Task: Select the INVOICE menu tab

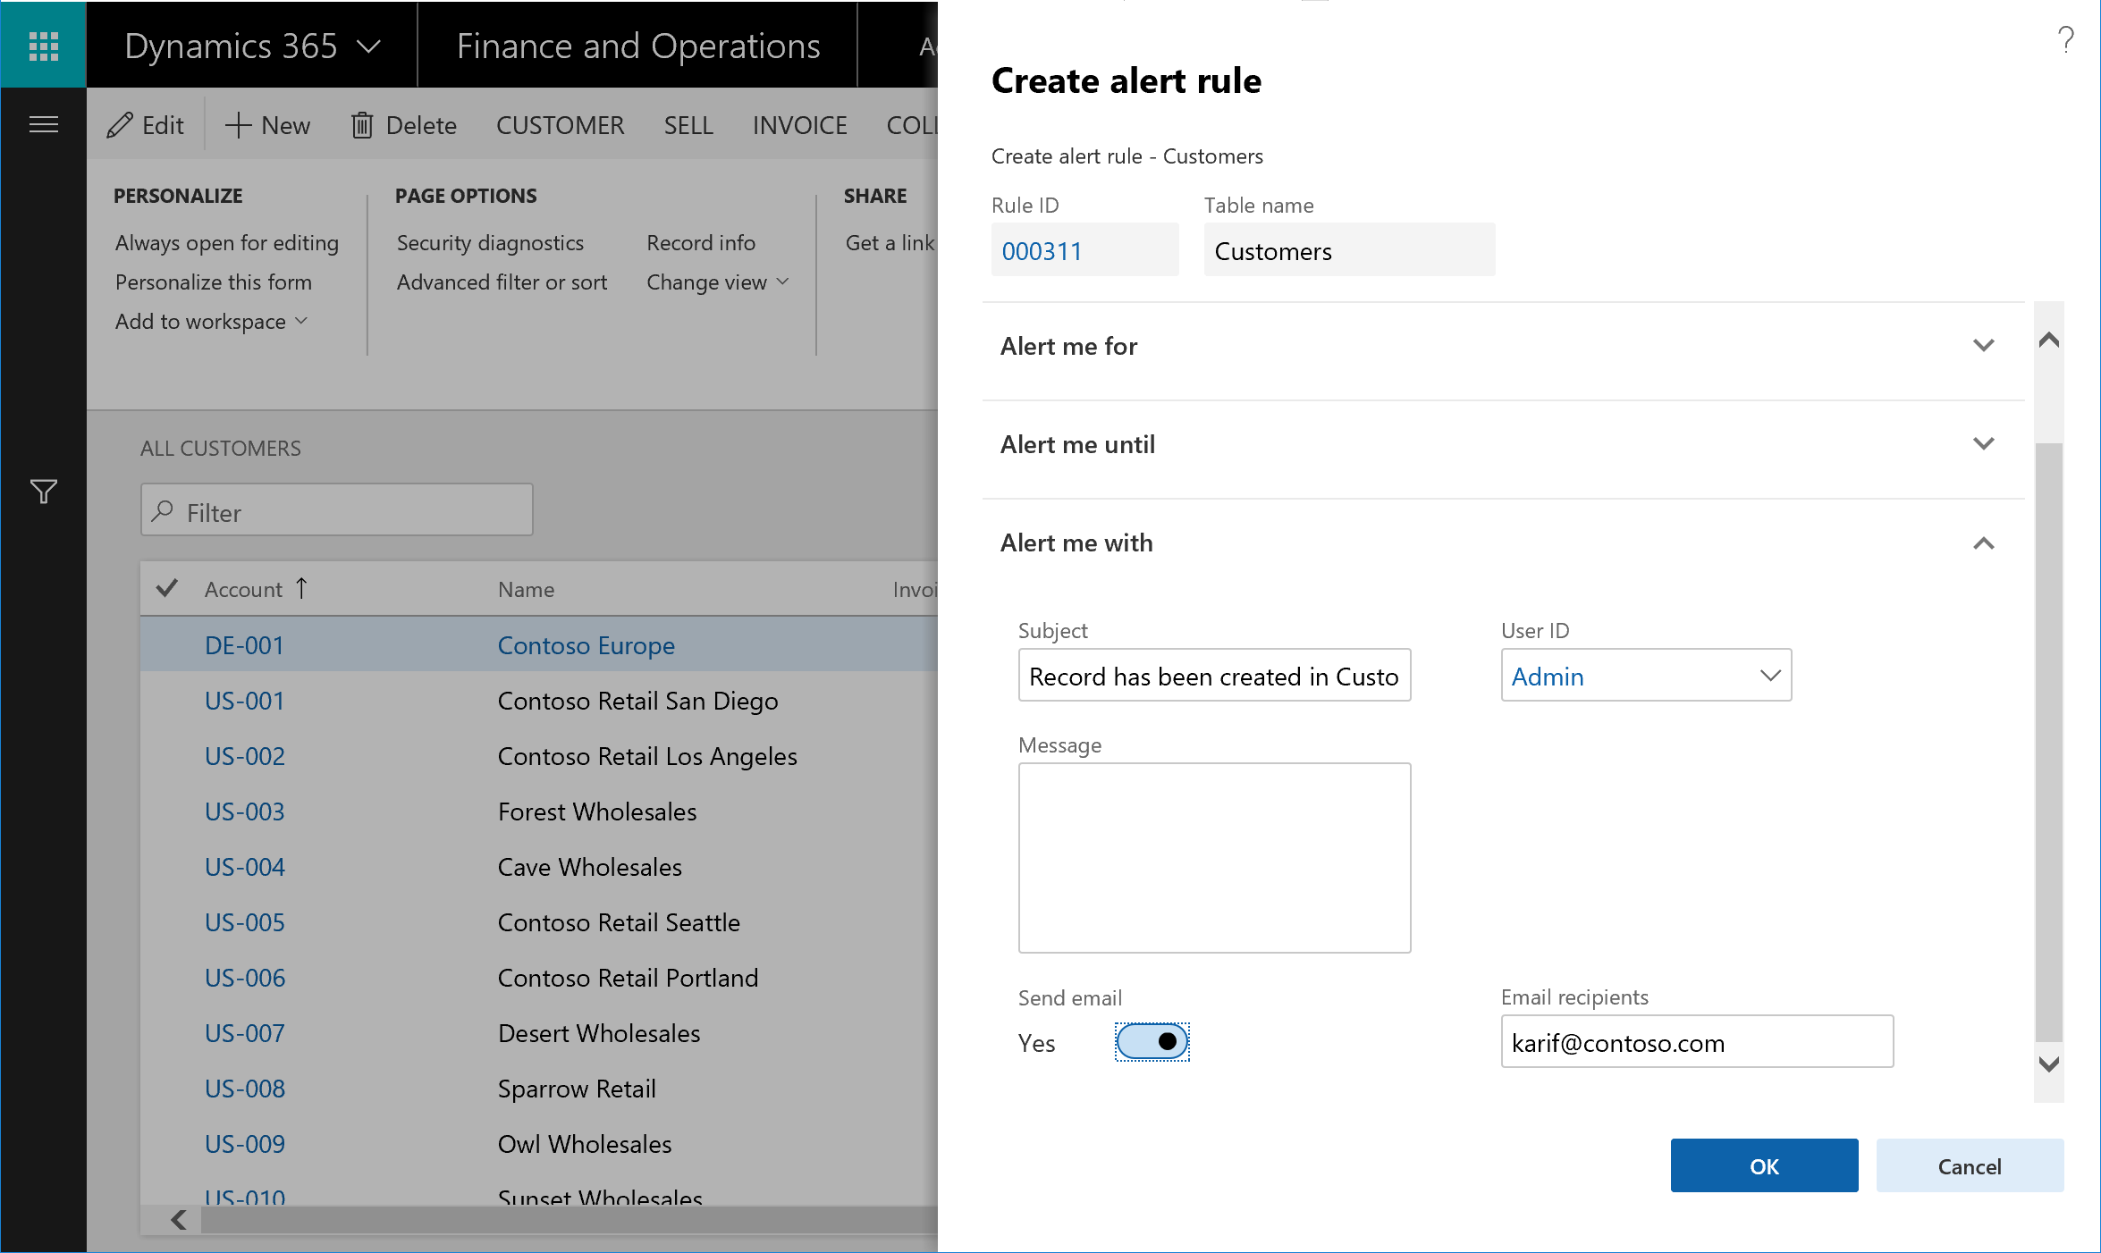Action: coord(798,125)
